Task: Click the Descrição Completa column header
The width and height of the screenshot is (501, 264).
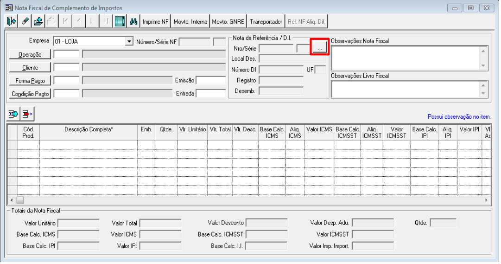Action: click(x=89, y=133)
